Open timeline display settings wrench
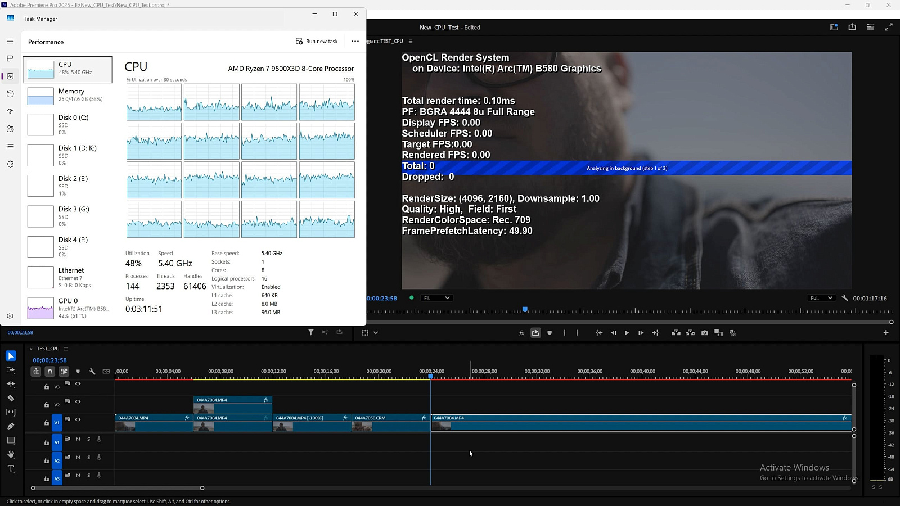 click(x=92, y=372)
